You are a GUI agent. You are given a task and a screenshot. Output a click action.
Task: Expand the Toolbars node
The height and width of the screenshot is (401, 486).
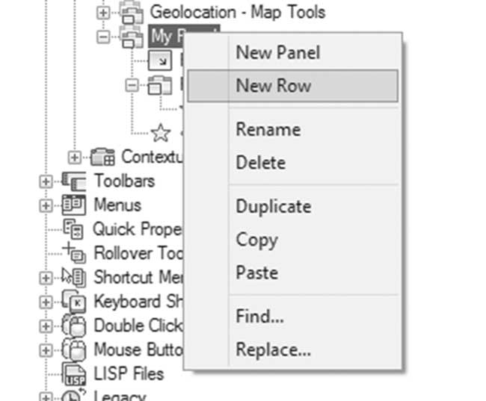tap(46, 181)
